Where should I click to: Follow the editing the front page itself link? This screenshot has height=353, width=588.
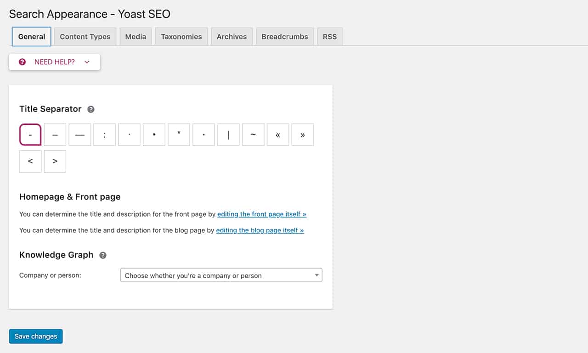262,214
